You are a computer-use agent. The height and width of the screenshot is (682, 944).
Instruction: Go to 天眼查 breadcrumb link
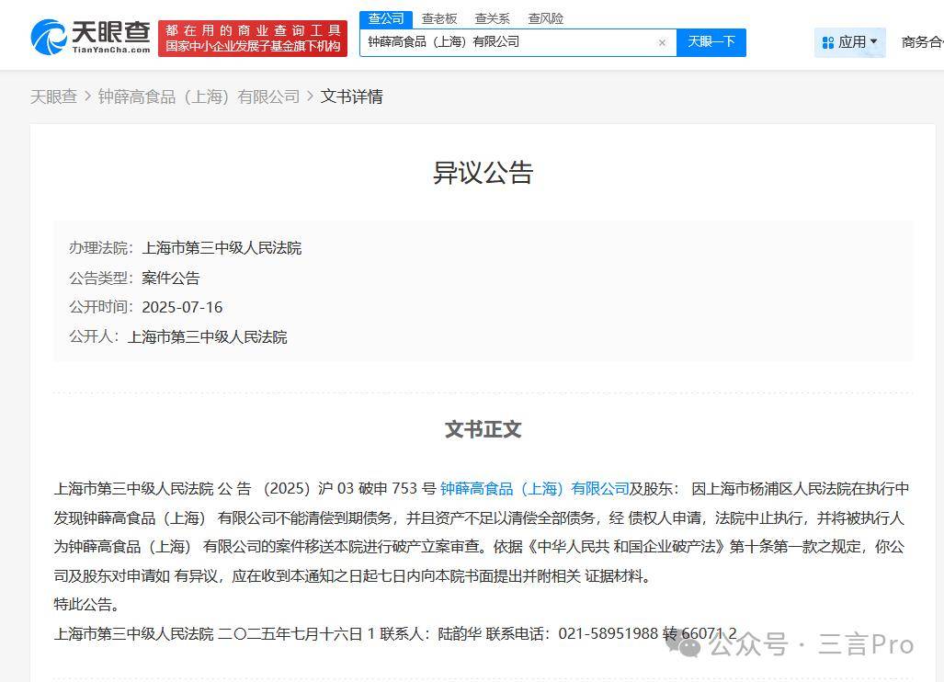click(53, 97)
